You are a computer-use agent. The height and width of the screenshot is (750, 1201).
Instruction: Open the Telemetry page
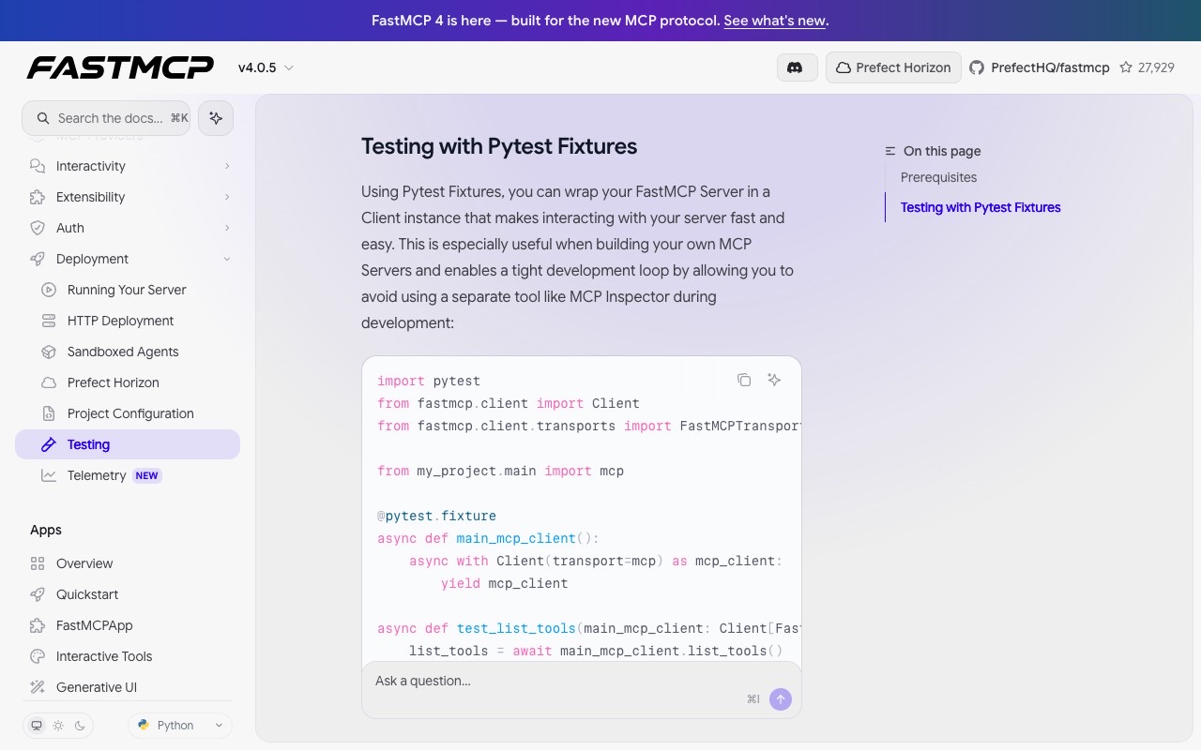click(128, 475)
